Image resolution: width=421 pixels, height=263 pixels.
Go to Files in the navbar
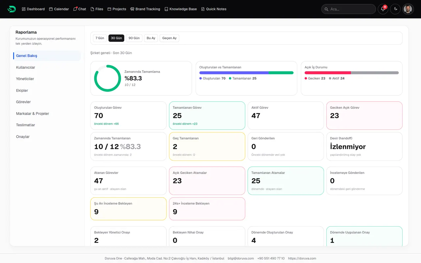97,9
